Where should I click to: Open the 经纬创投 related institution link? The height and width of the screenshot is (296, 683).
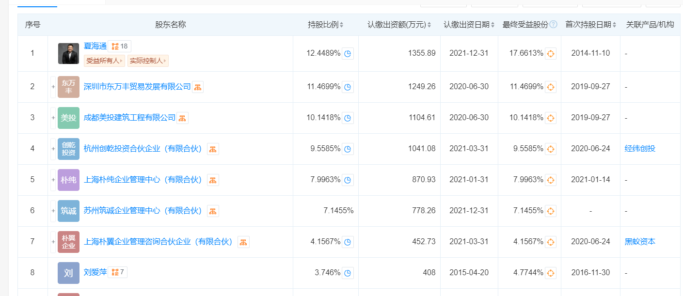[640, 149]
